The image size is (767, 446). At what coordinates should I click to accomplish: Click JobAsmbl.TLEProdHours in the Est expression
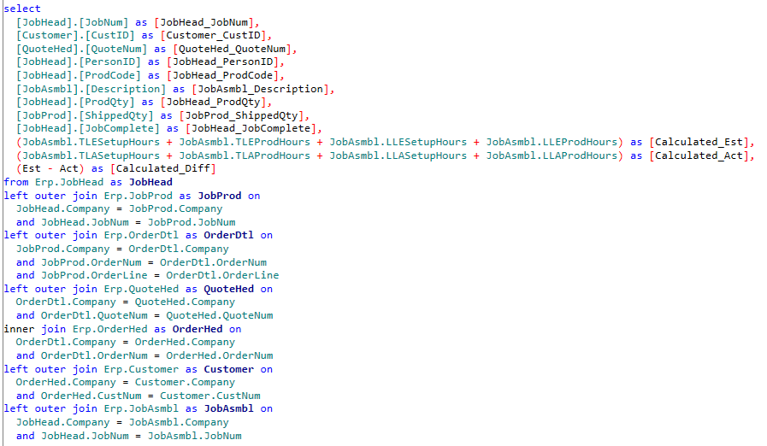point(245,143)
